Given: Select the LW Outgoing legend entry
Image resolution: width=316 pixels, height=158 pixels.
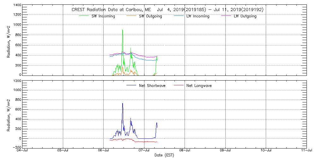Looking at the screenshot, I should 245,16.
